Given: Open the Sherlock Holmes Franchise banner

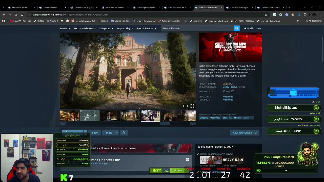Looking at the screenshot, I should click(126, 148).
